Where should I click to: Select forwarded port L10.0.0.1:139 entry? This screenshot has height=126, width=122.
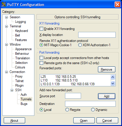[75, 84]
